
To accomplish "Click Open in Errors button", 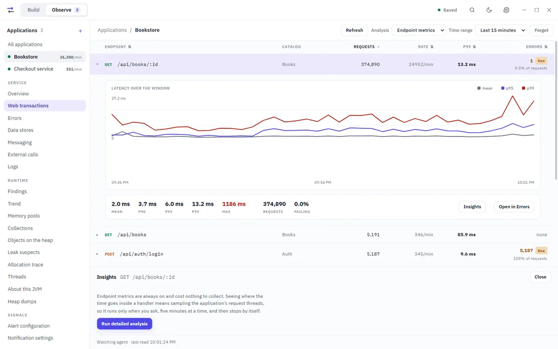I will (514, 207).
